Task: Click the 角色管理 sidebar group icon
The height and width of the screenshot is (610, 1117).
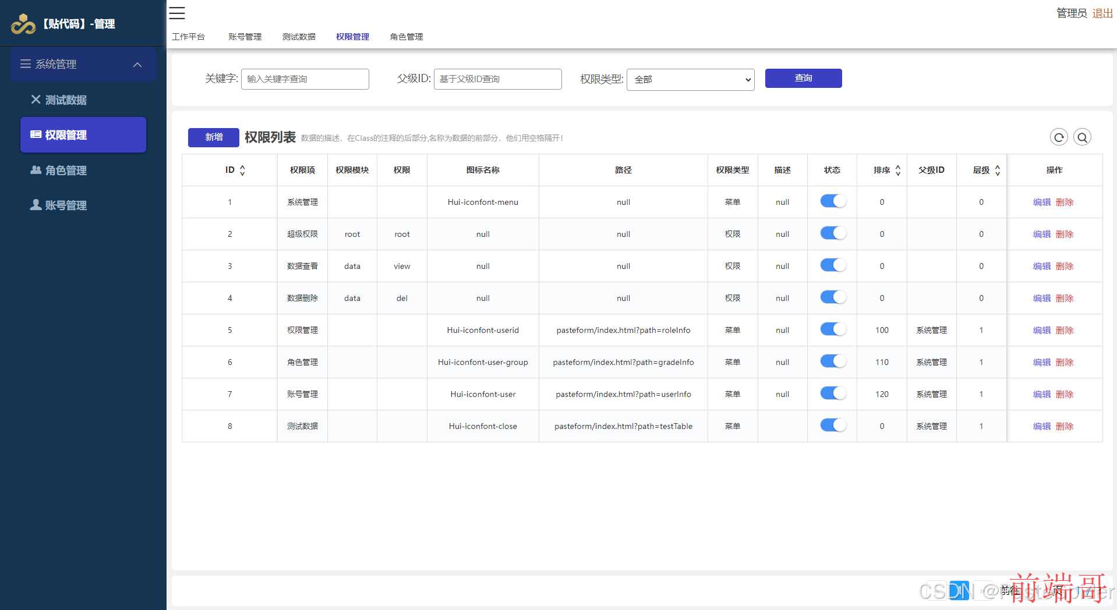Action: (36, 170)
